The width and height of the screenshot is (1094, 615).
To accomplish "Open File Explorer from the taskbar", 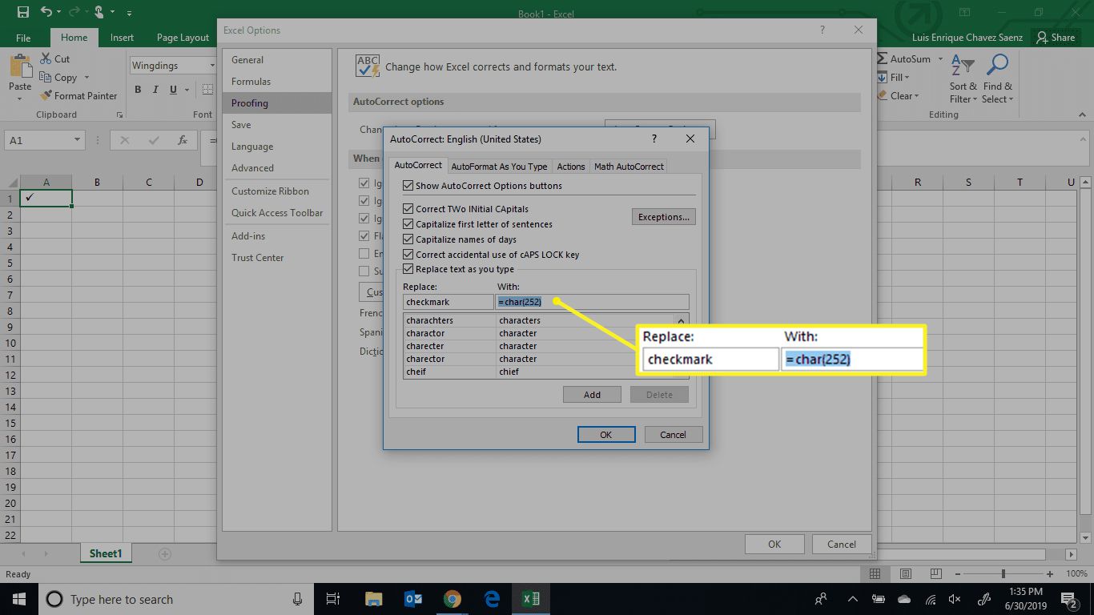I will (373, 599).
